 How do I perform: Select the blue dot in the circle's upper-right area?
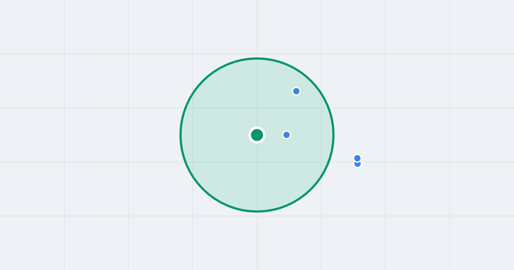click(x=296, y=91)
